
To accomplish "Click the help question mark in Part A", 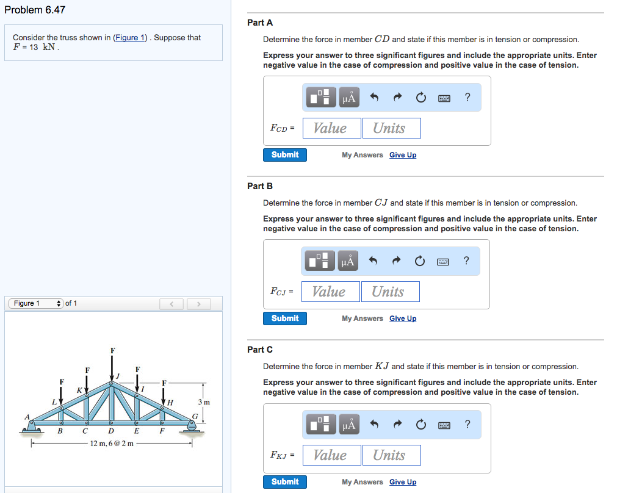I will point(467,97).
